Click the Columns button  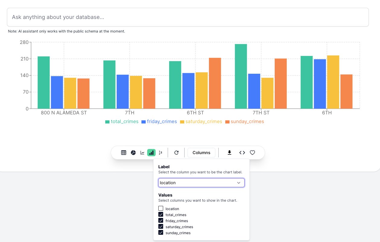201,153
